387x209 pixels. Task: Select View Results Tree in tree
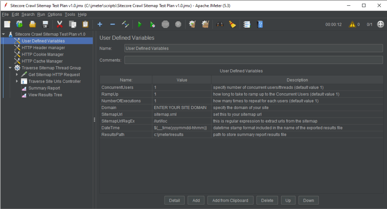click(x=45, y=95)
